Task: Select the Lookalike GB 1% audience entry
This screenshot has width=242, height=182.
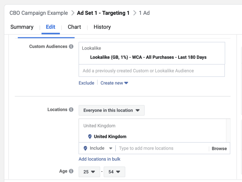Action: (x=148, y=57)
